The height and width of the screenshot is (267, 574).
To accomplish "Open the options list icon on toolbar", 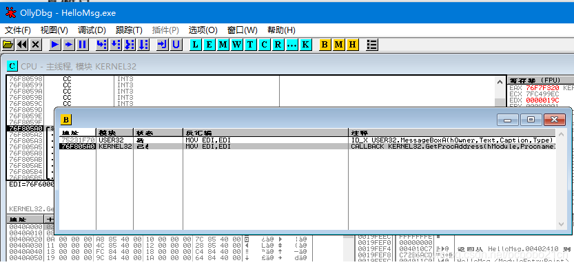I will click(x=372, y=45).
